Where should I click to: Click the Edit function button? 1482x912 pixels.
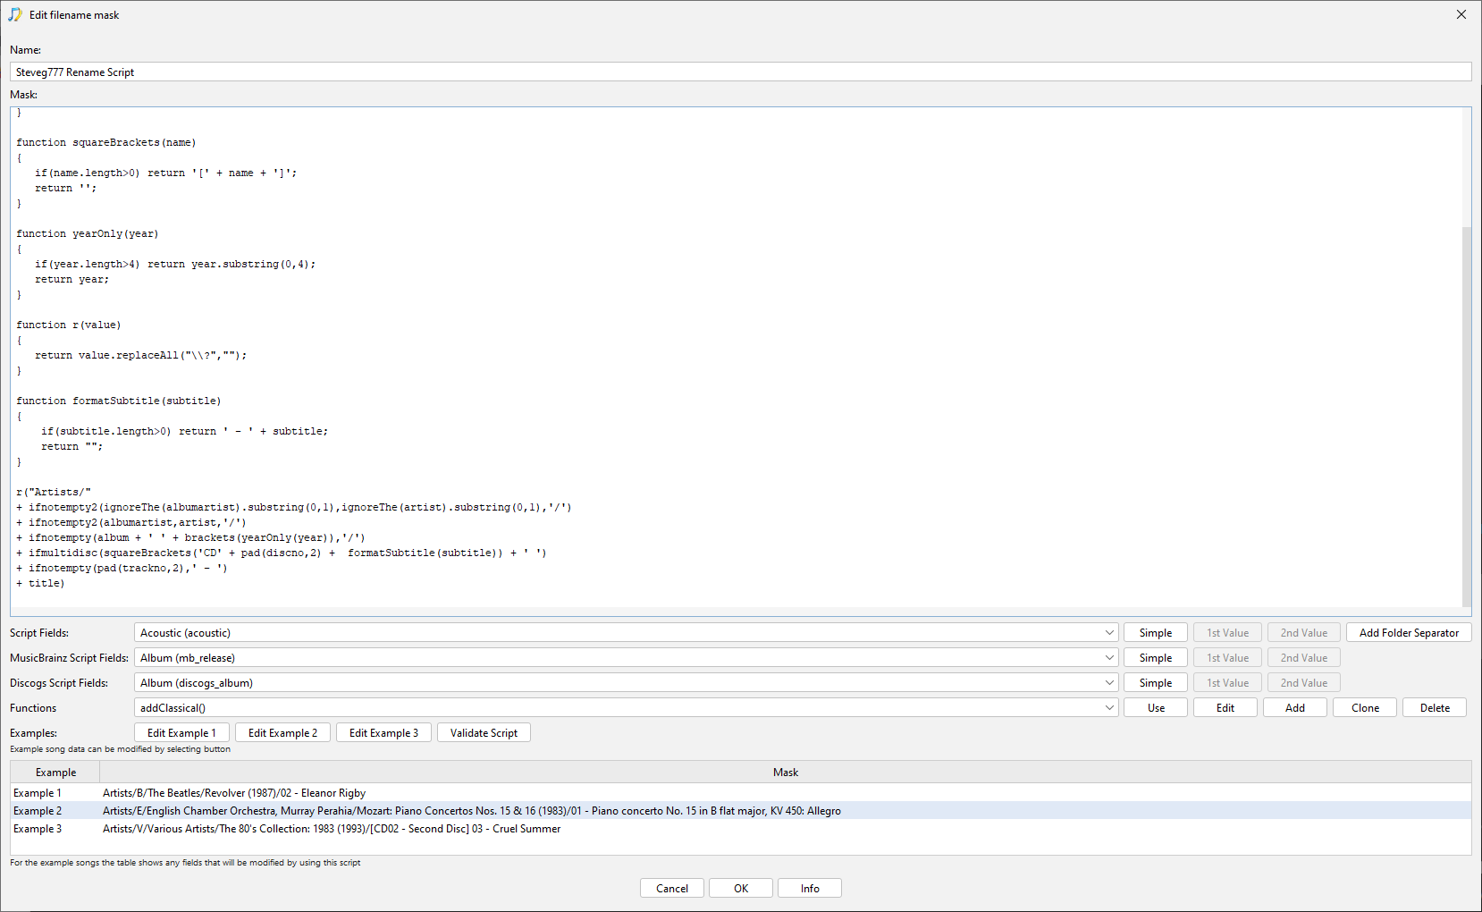1225,708
